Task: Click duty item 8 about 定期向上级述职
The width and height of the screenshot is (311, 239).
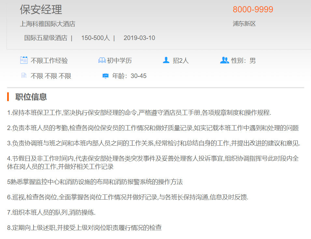Action: point(84,228)
